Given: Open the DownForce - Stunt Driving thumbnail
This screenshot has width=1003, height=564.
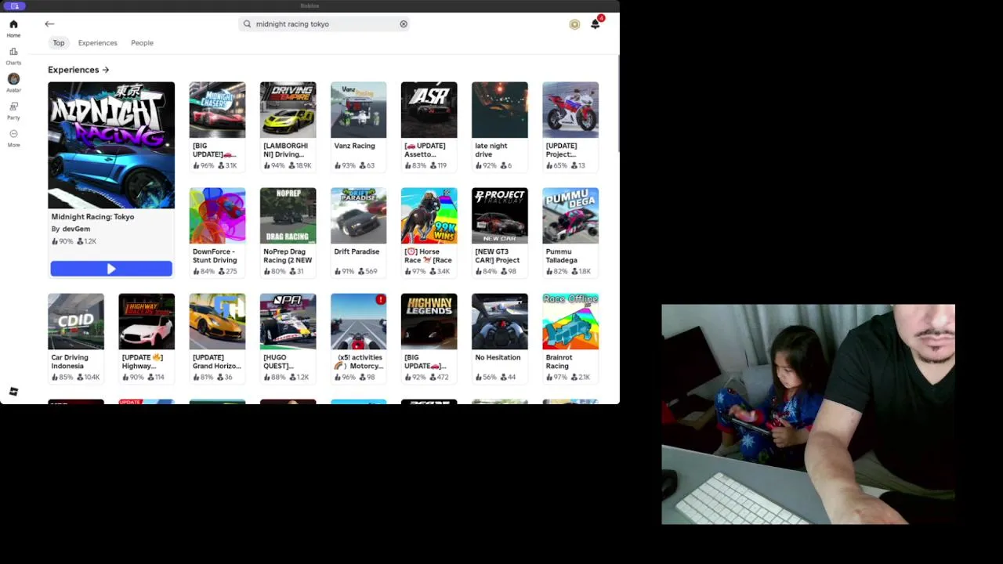Looking at the screenshot, I should pyautogui.click(x=217, y=215).
